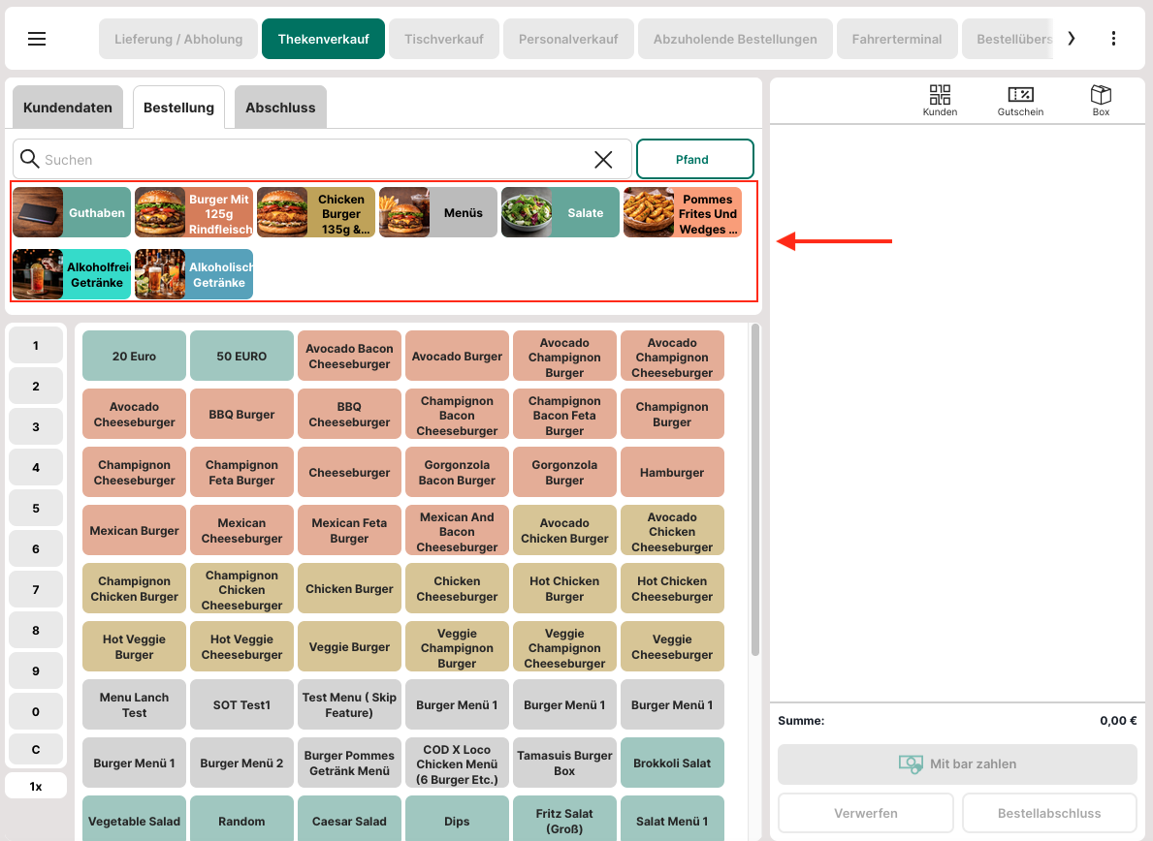
Task: Add the Cheeseburger item
Action: (349, 473)
